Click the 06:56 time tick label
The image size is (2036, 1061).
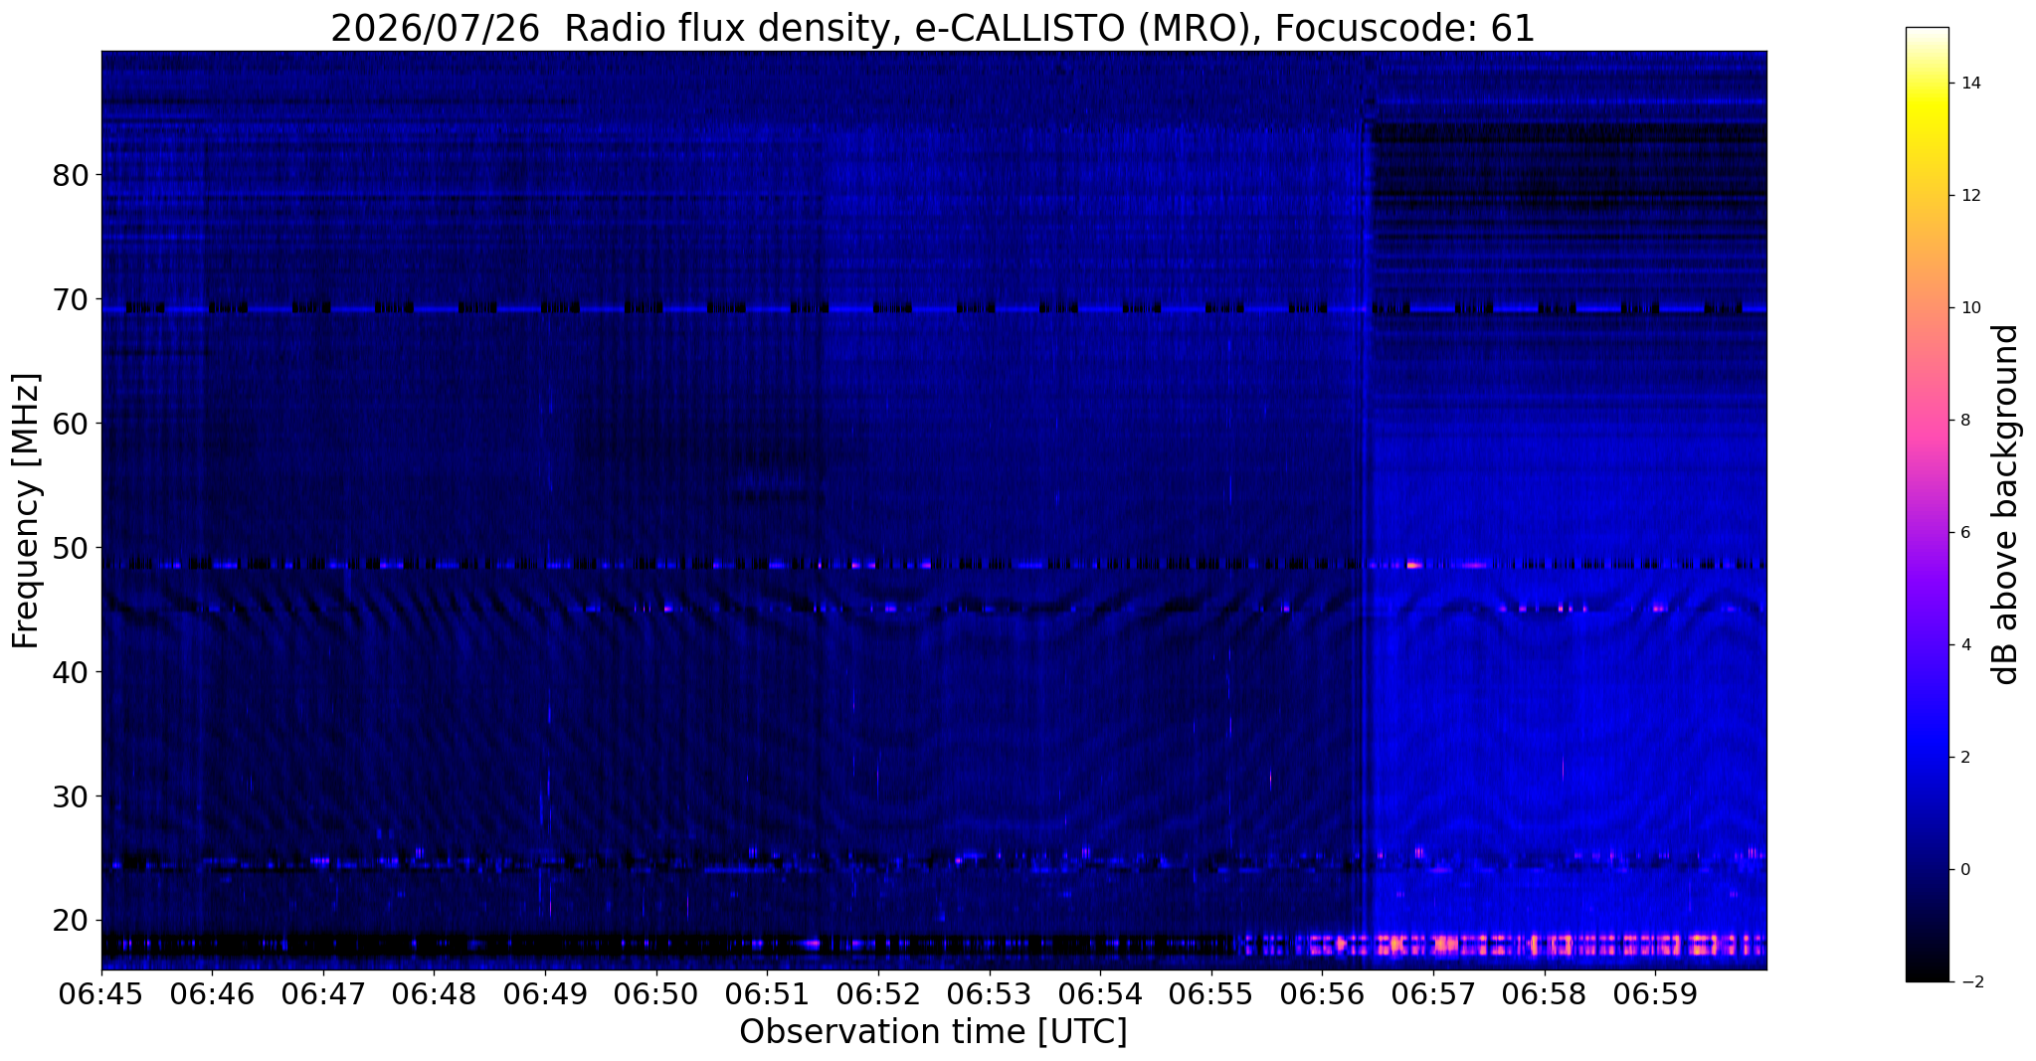pos(1322,993)
